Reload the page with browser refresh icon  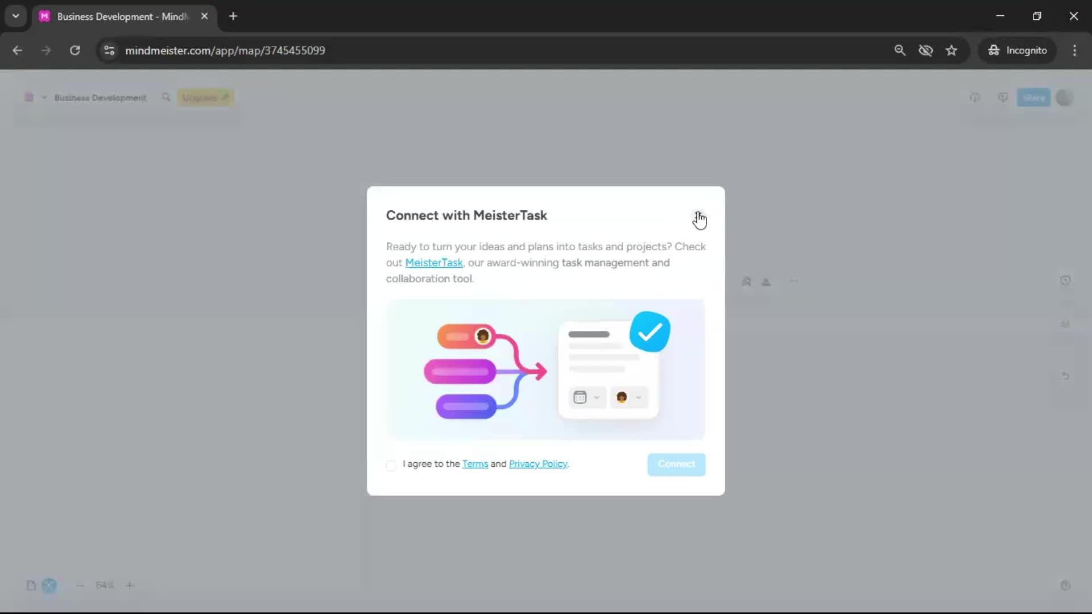[x=75, y=51]
